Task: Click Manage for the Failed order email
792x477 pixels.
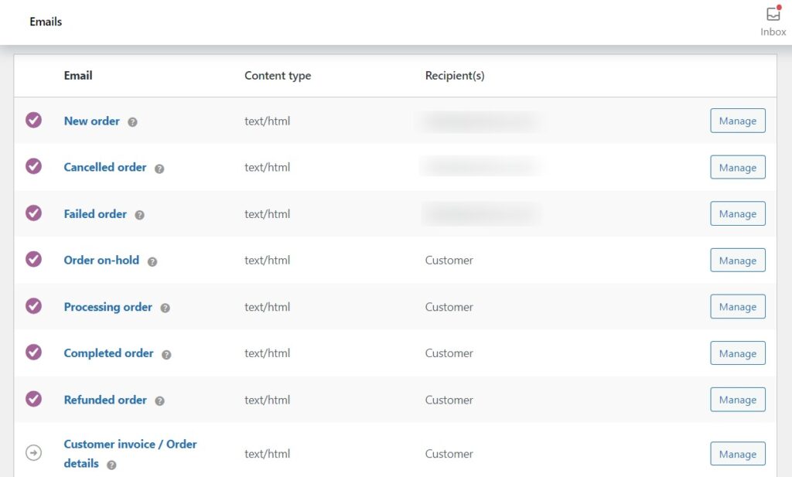Action: 737,213
